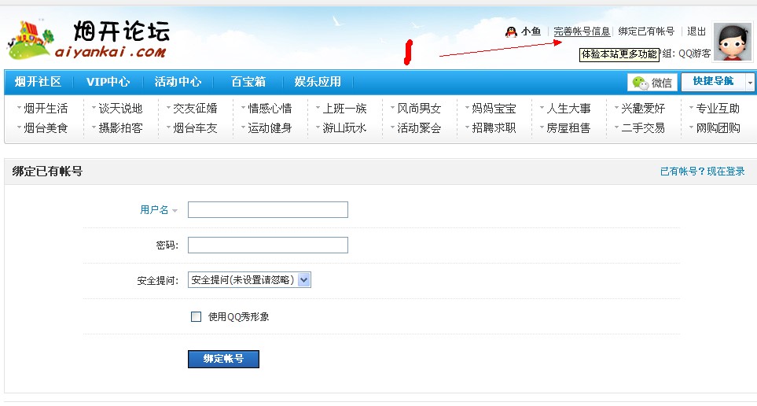The height and width of the screenshot is (406, 757).
Task: Click the WeChat 微信 icon button
Action: coord(652,82)
